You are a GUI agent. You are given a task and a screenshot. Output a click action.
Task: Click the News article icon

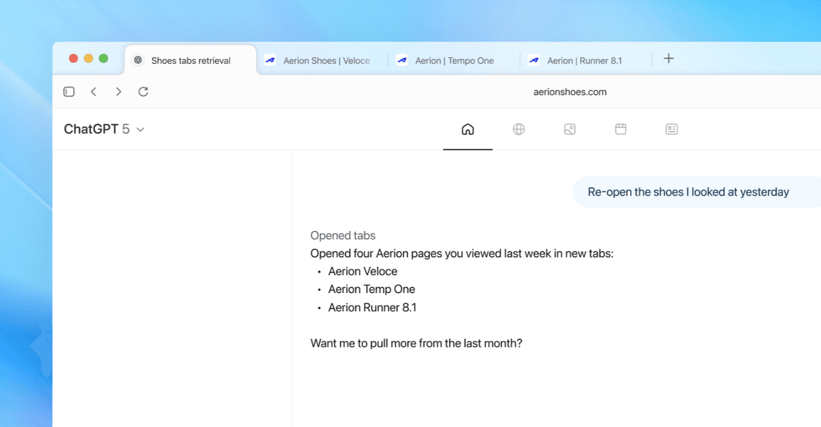click(x=672, y=130)
